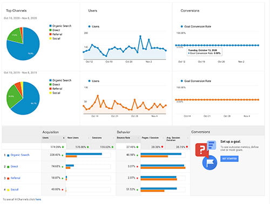The height and width of the screenshot is (204, 270).
Task: Click the green slice of the 2019 pie chart
Action: tap(12, 96)
